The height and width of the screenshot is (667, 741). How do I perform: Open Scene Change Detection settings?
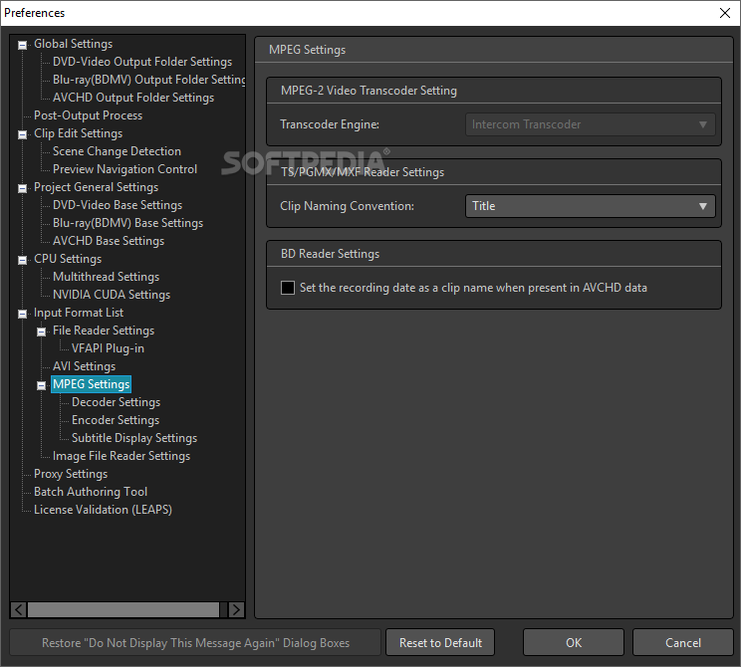(117, 151)
